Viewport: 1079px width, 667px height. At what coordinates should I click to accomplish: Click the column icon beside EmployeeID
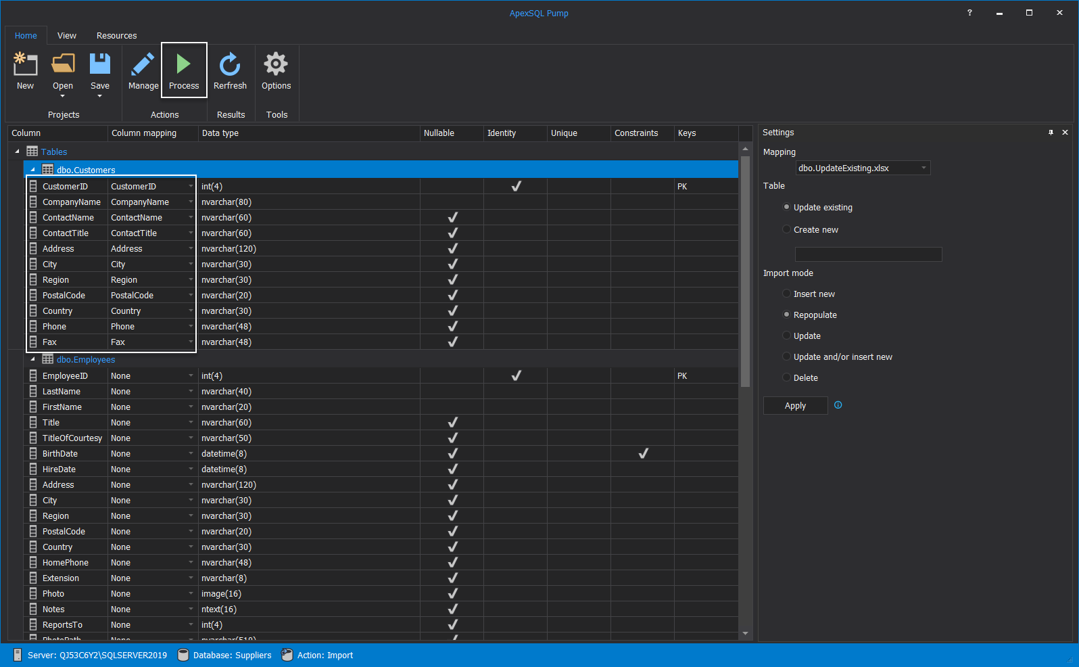tap(33, 375)
